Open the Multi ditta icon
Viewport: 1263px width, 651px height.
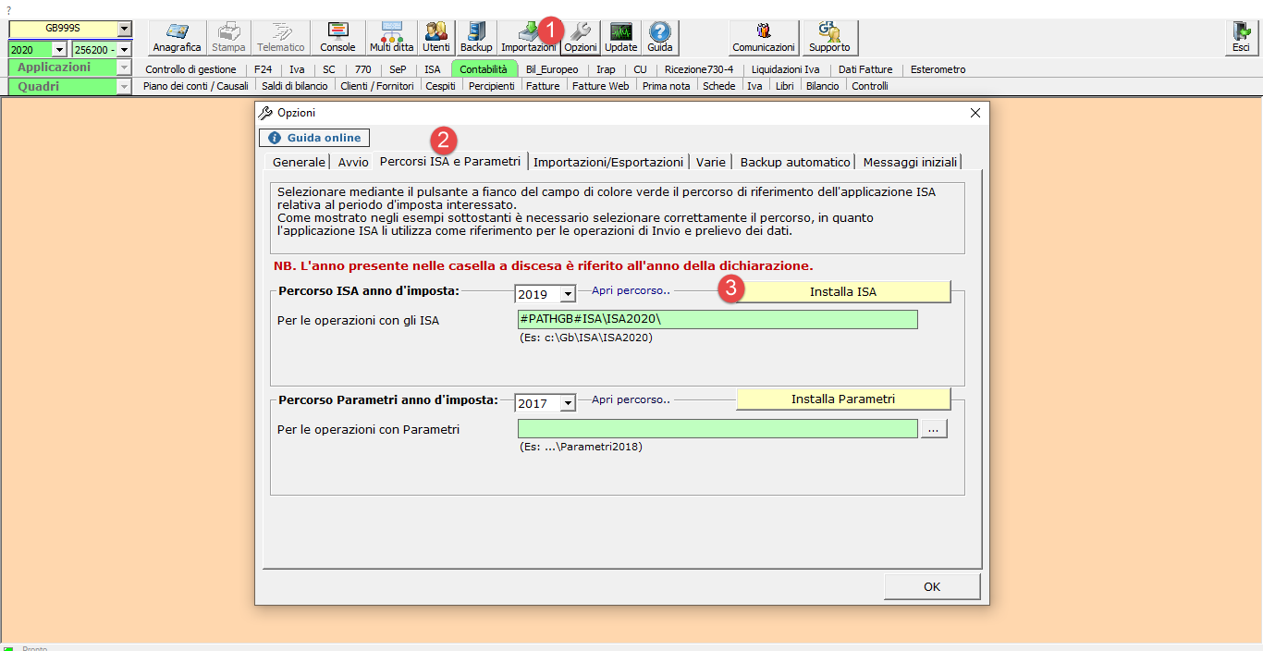[391, 37]
